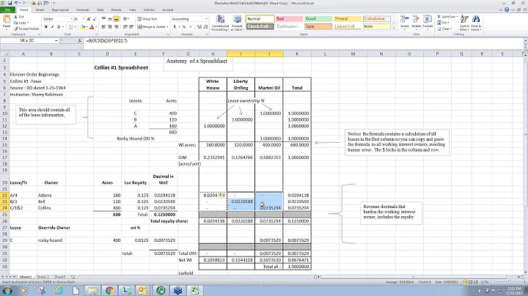
Task: Switch to Normal view in status bar
Action: click(466, 282)
